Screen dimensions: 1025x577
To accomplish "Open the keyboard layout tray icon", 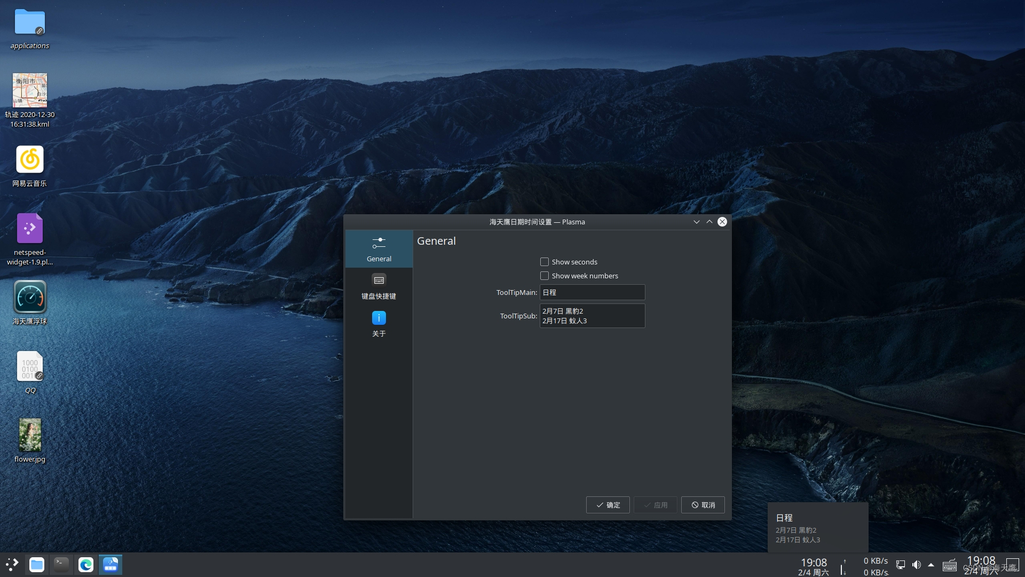I will (949, 564).
